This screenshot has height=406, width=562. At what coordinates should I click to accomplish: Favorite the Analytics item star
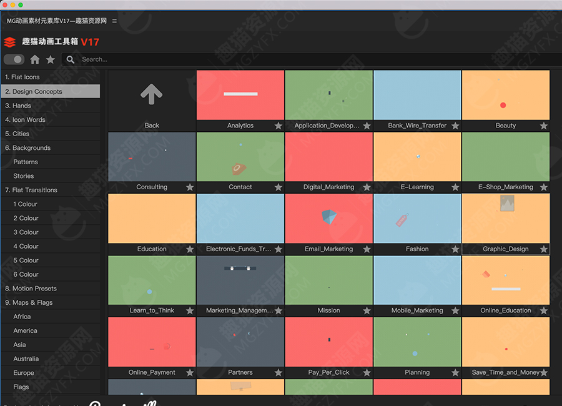278,126
